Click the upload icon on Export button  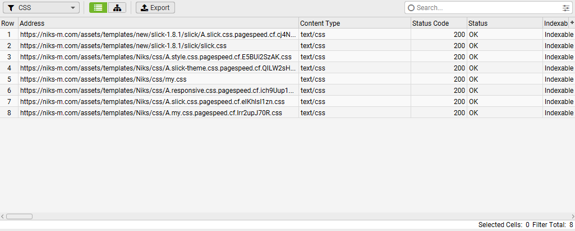tap(145, 8)
